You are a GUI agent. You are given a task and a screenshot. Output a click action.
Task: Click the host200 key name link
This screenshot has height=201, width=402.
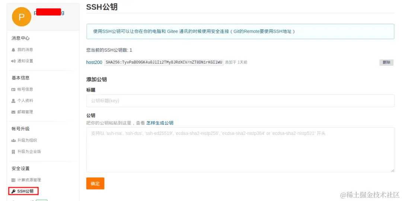pyautogui.click(x=94, y=62)
